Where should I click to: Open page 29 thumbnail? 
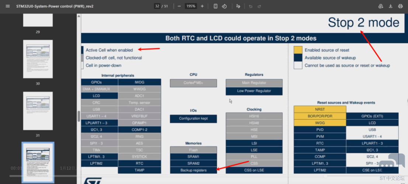pyautogui.click(x=38, y=20)
